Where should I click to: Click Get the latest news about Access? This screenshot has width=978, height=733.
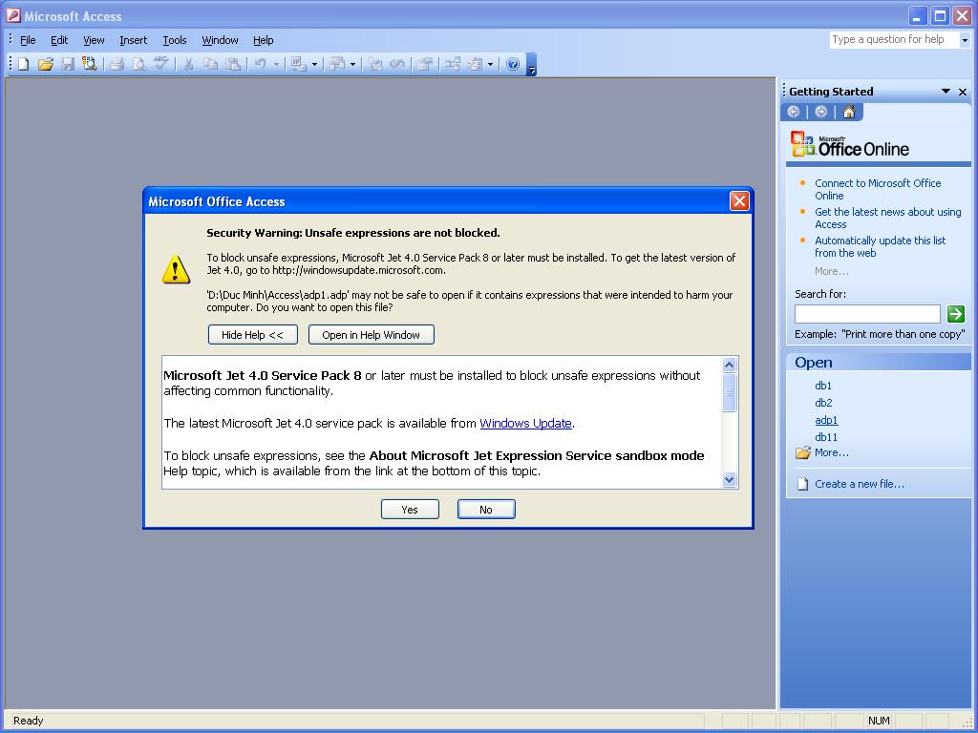887,219
